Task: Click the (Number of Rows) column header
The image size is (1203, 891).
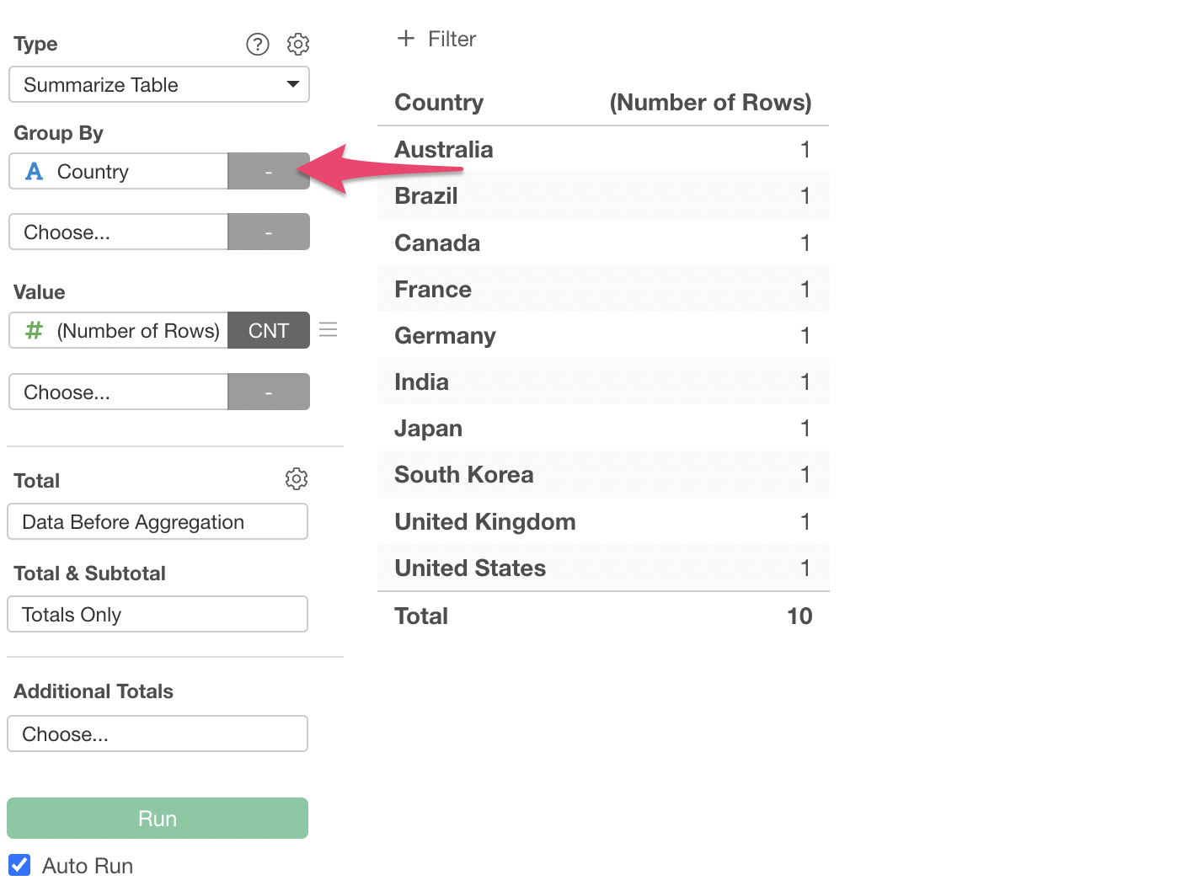Action: [709, 103]
